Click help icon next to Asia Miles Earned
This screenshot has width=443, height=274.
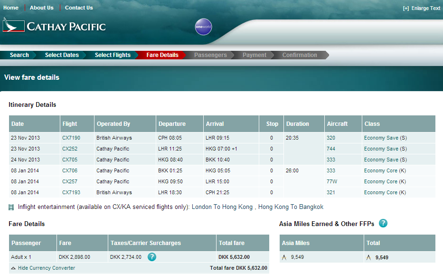(x=383, y=223)
